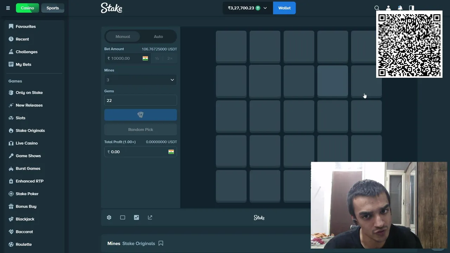Image resolution: width=450 pixels, height=253 pixels.
Task: Halve the bet with ½ button
Action: (x=157, y=58)
